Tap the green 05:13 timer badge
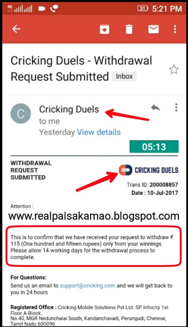The width and height of the screenshot is (188, 327). click(154, 147)
